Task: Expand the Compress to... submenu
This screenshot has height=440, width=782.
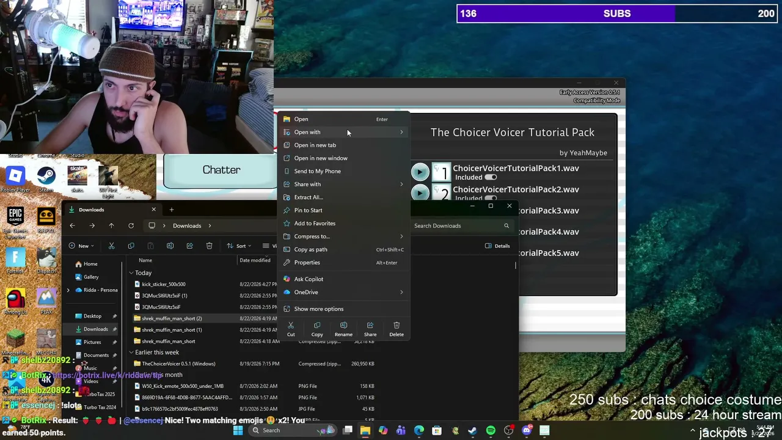Action: [x=343, y=237]
